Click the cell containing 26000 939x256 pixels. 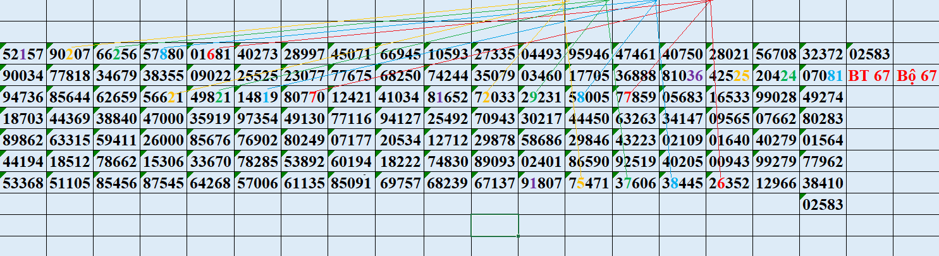[x=164, y=141]
